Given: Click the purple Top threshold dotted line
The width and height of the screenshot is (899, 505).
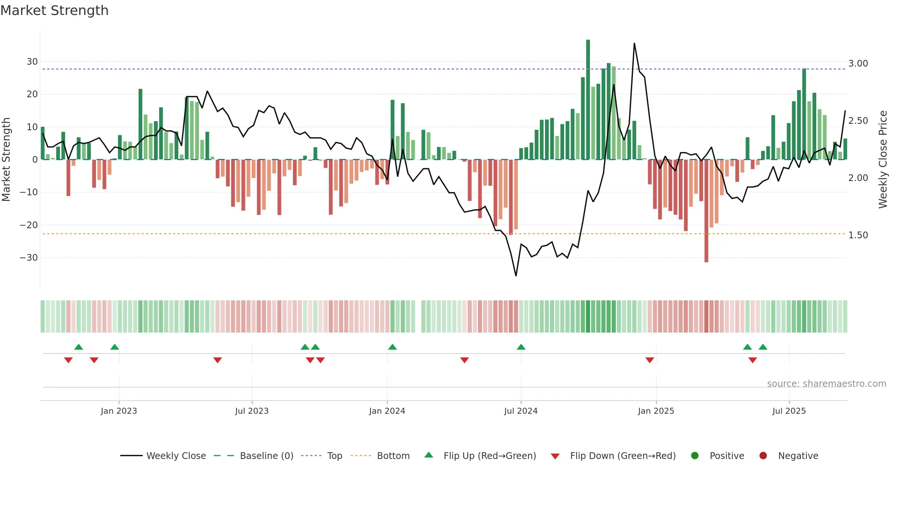Looking at the screenshot, I should point(444,69).
